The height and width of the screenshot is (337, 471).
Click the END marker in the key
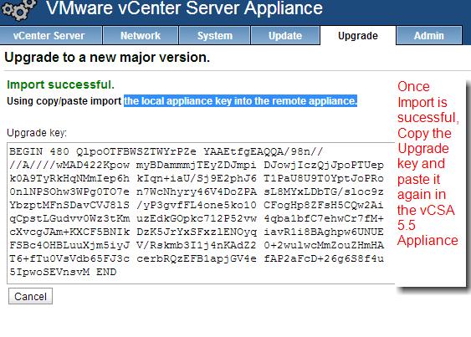(x=106, y=272)
